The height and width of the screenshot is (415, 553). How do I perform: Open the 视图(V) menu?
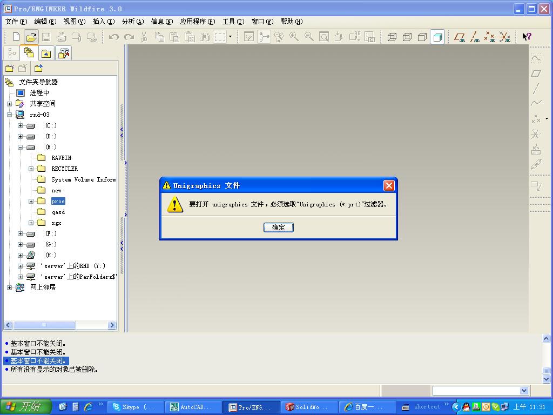[75, 22]
